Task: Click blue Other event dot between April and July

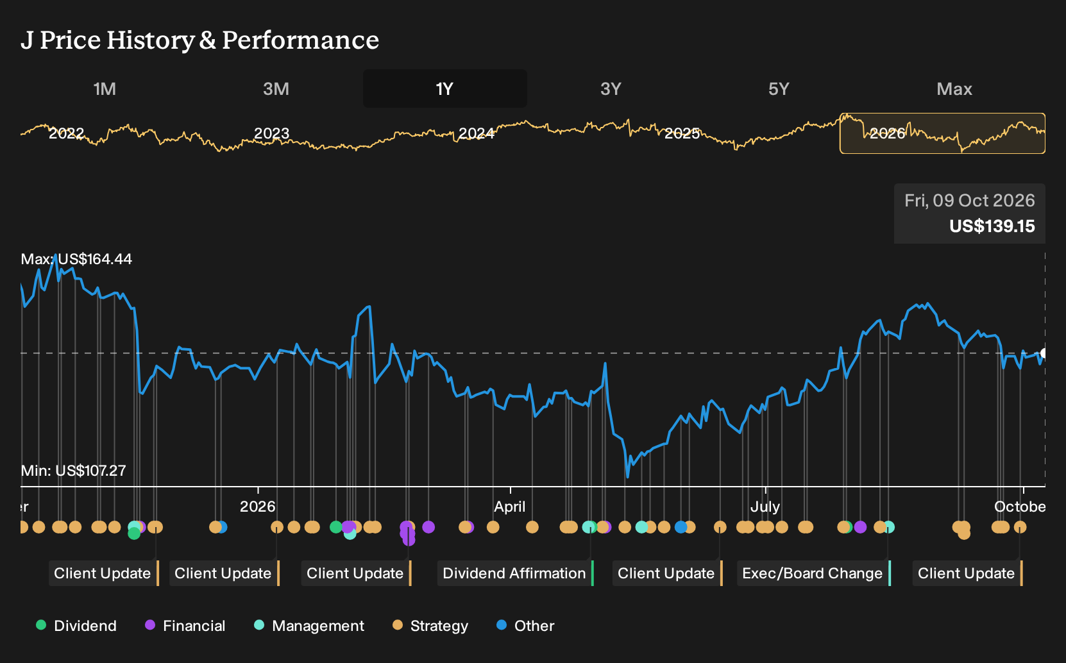Action: click(681, 527)
